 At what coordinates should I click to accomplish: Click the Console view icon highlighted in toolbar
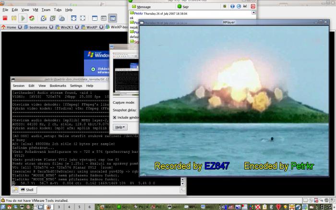tap(113, 18)
